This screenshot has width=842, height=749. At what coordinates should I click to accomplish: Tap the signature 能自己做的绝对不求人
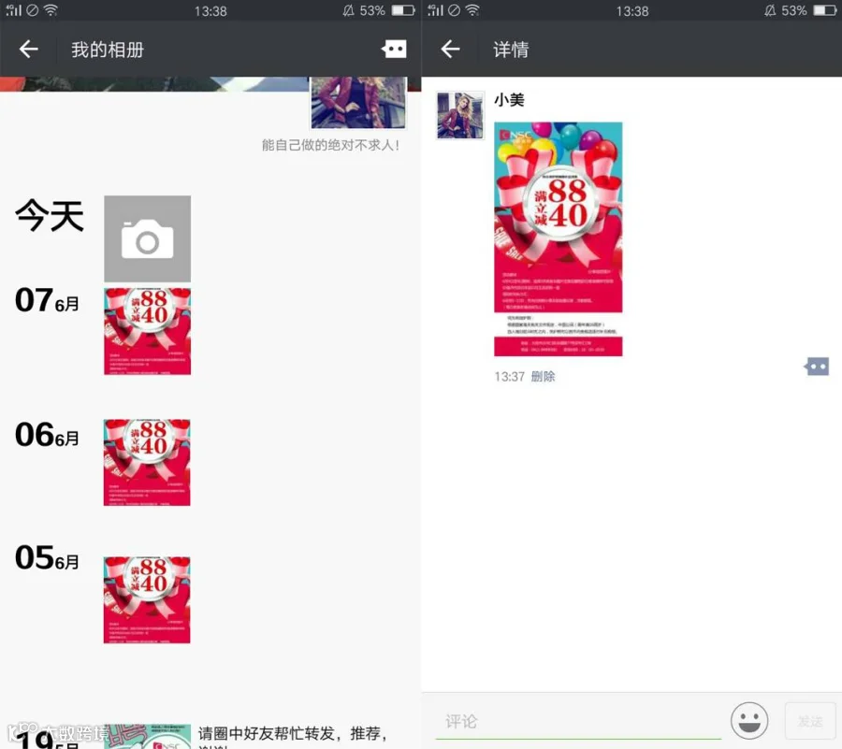(x=330, y=145)
